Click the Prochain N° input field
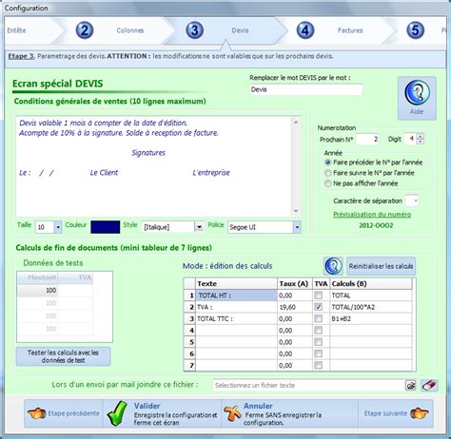 click(x=367, y=139)
